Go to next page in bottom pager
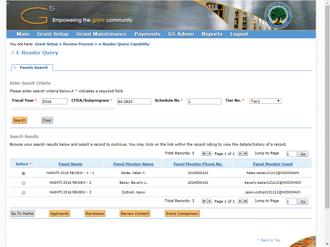The width and height of the screenshot is (330, 247). 240,201
